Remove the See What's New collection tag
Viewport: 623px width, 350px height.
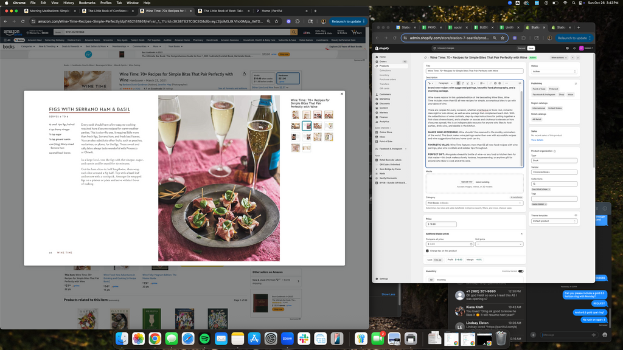[x=548, y=189]
